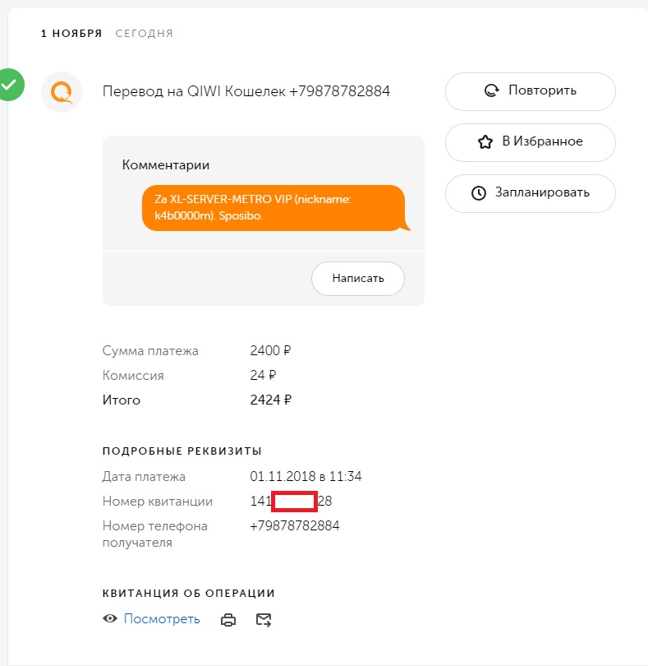Click the payment date 01.11.2018 в 11:34

pyautogui.click(x=306, y=477)
